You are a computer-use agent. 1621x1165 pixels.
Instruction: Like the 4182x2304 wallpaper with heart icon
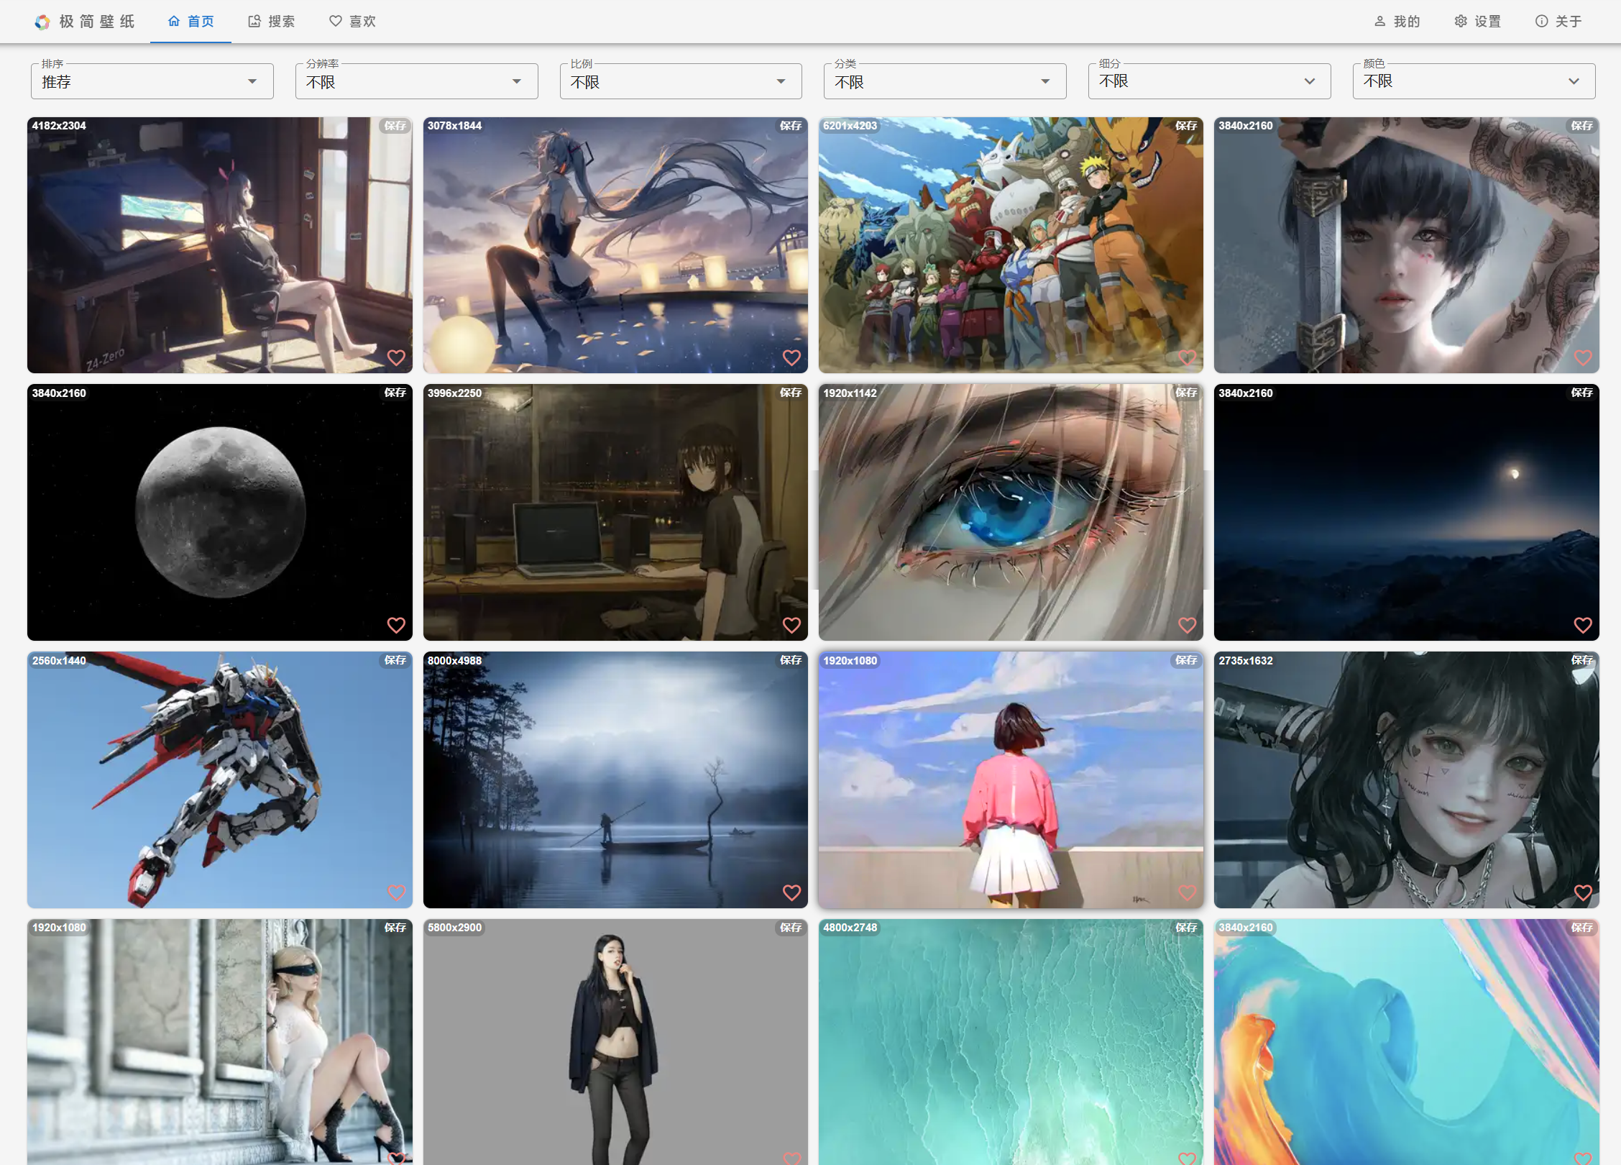pyautogui.click(x=396, y=357)
